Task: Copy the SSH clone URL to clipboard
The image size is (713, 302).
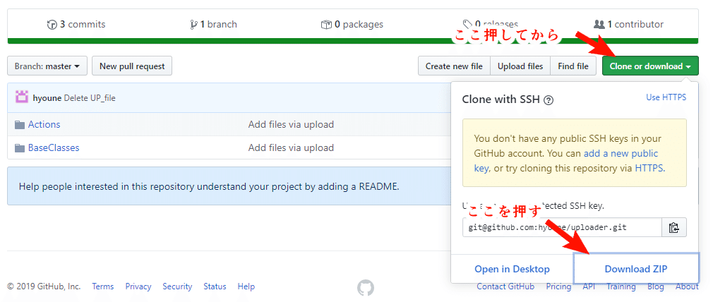Action: 673,227
